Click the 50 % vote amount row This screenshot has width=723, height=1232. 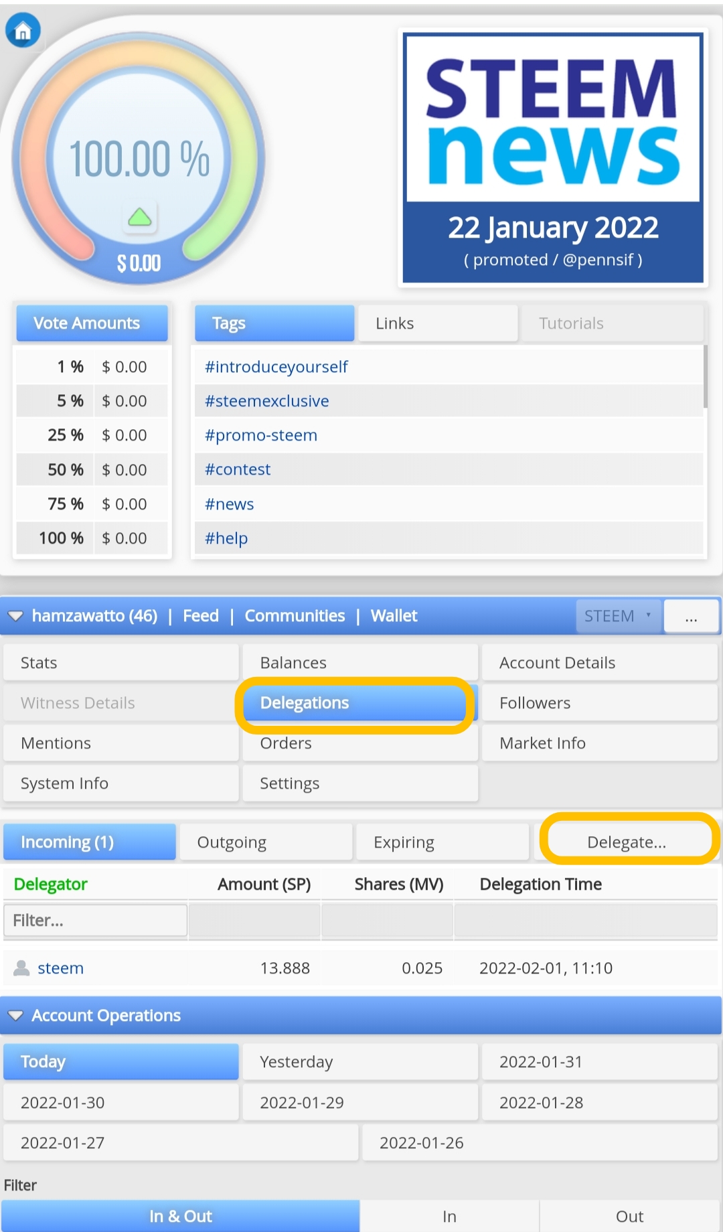92,470
